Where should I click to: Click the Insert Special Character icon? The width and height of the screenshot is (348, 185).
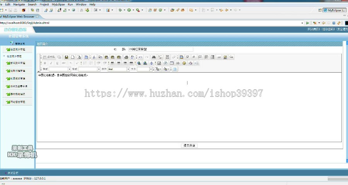click(x=190, y=63)
